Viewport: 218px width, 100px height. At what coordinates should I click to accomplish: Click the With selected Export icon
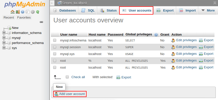[x=118, y=77]
